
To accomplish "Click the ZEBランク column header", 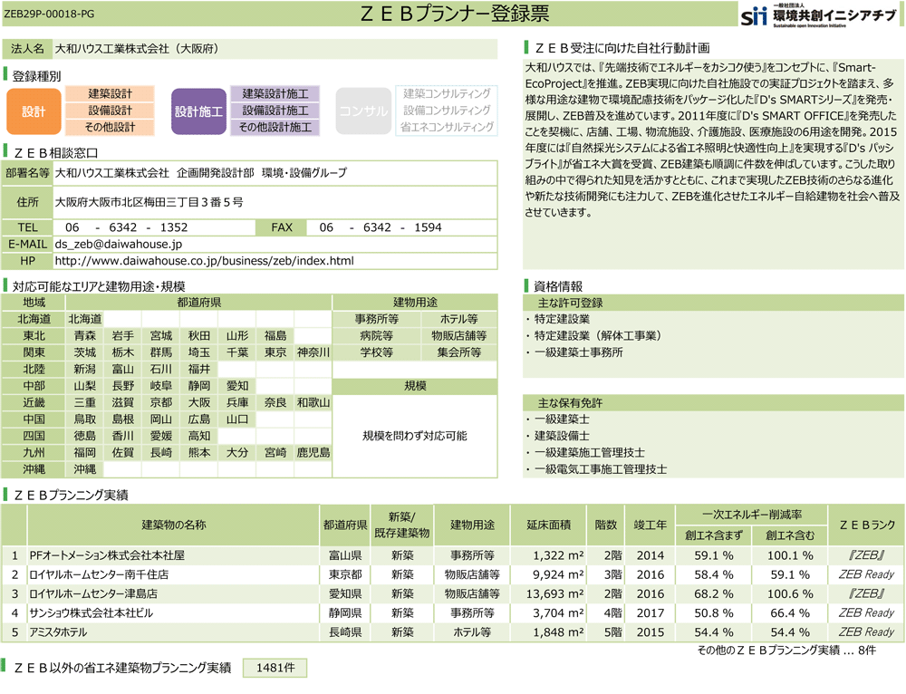I will [x=867, y=525].
